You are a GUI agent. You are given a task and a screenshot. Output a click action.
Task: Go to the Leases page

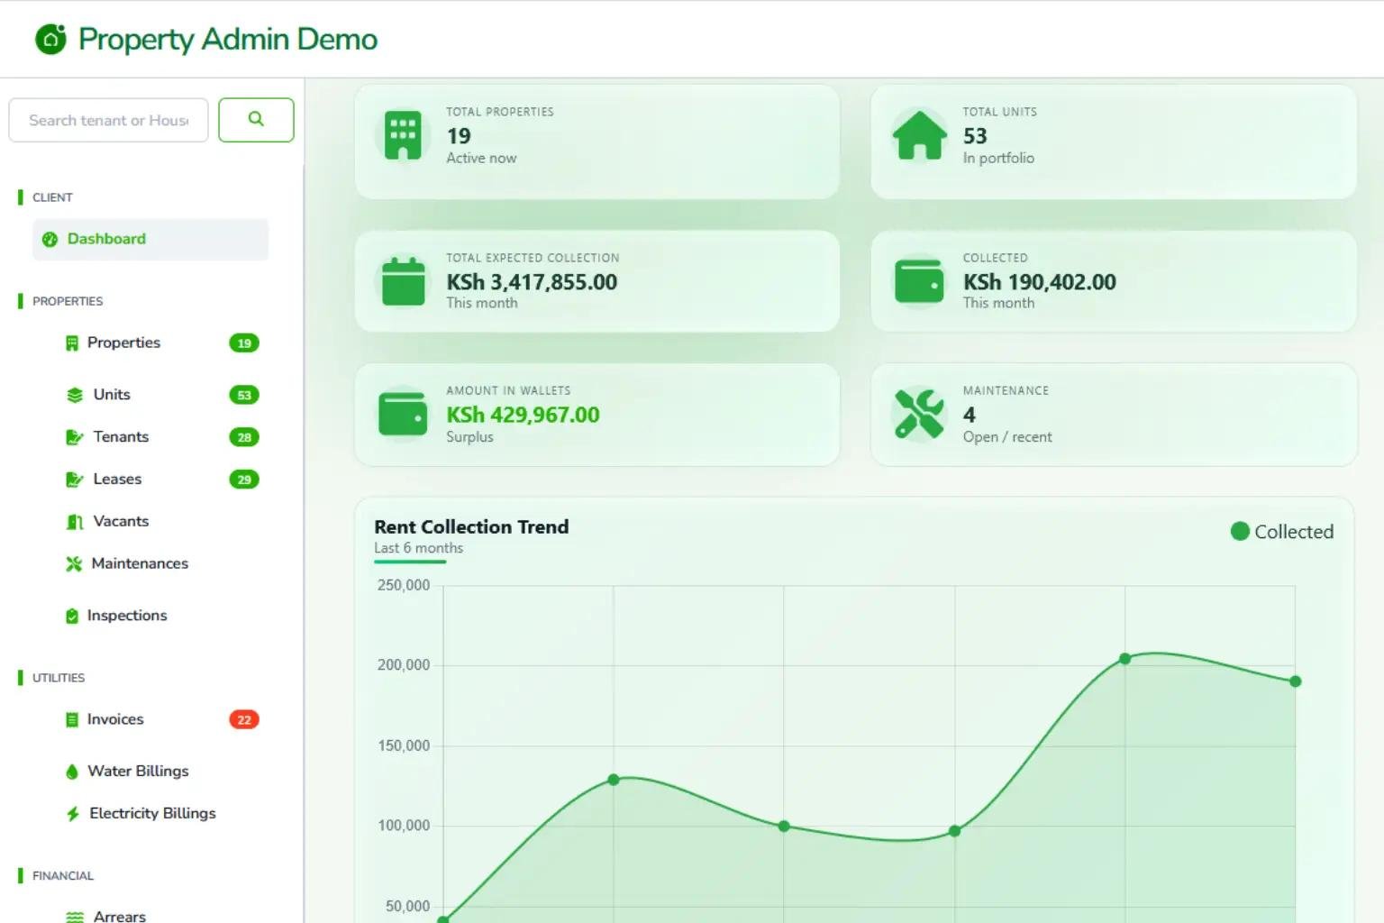pos(117,480)
